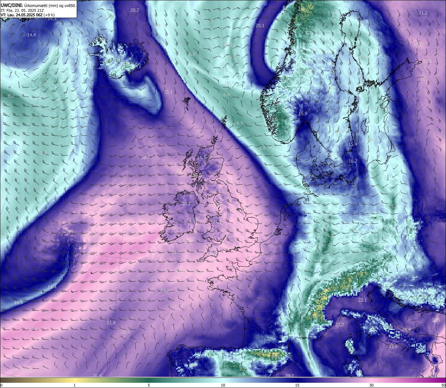Click the 23.5 value label over Italy

tap(393, 347)
